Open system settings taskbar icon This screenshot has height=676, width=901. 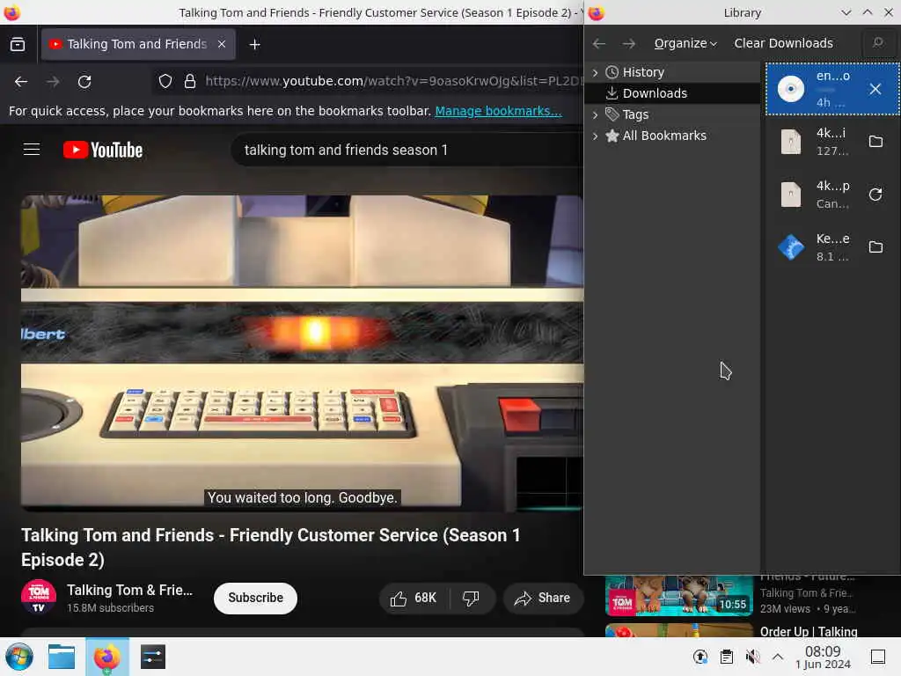coord(153,657)
